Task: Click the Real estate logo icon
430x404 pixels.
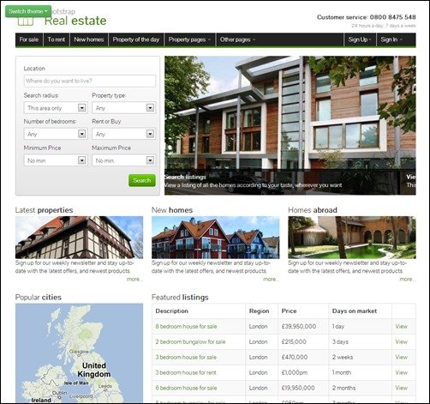Action: [26, 21]
